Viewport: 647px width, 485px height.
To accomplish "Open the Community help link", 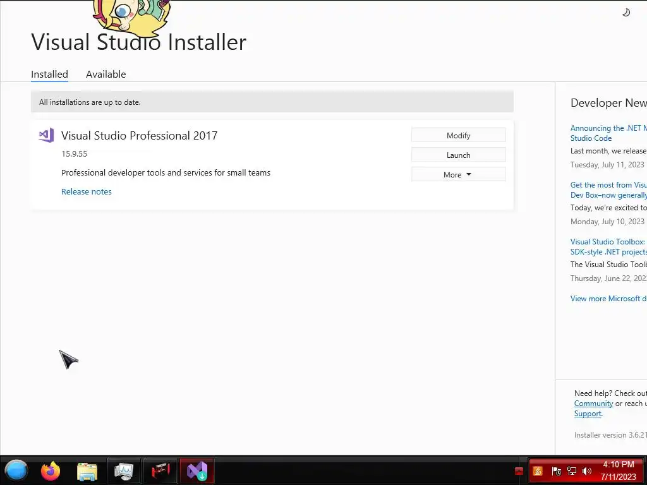I will tap(593, 404).
